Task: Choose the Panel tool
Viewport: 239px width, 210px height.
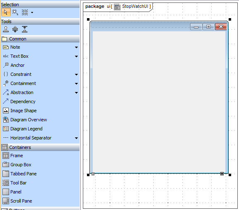Action: (x=12, y=192)
